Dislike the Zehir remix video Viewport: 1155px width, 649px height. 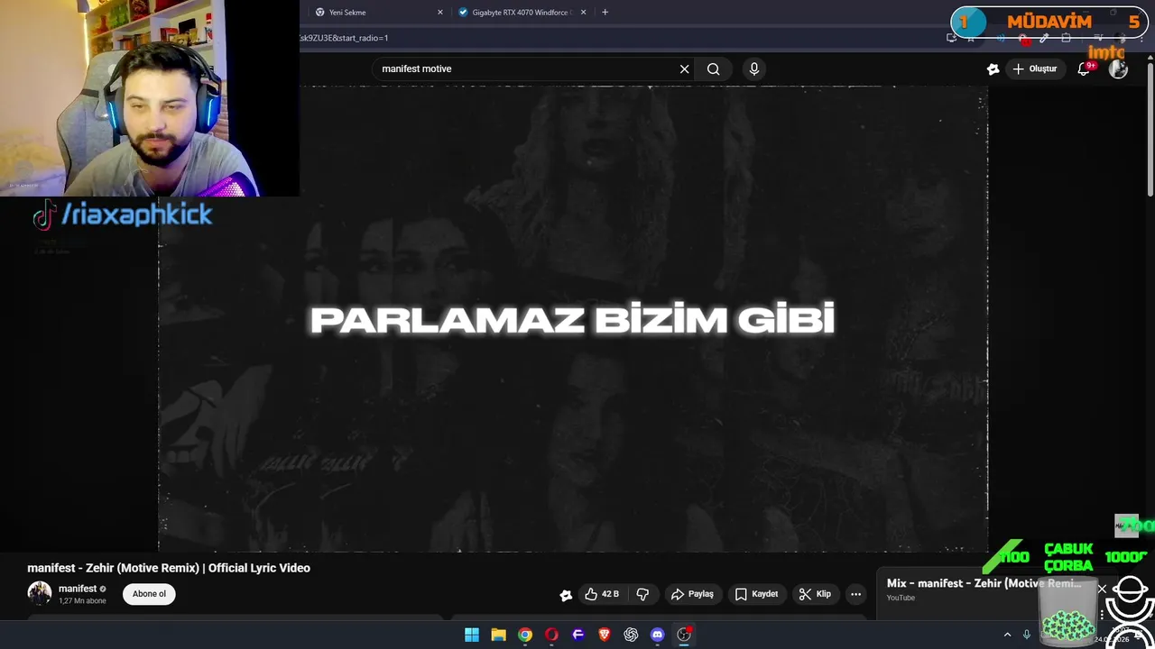tap(642, 594)
